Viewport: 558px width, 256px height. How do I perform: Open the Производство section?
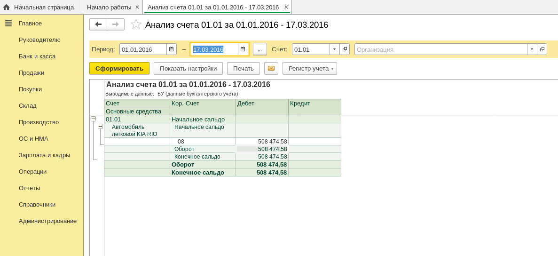coord(39,122)
